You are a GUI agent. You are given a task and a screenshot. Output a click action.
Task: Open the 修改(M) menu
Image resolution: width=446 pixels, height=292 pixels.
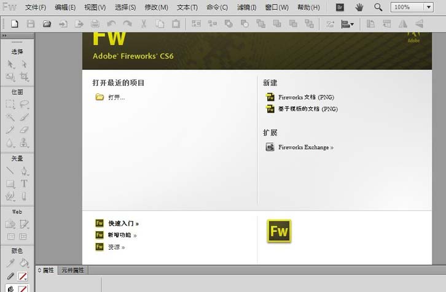[x=156, y=7]
